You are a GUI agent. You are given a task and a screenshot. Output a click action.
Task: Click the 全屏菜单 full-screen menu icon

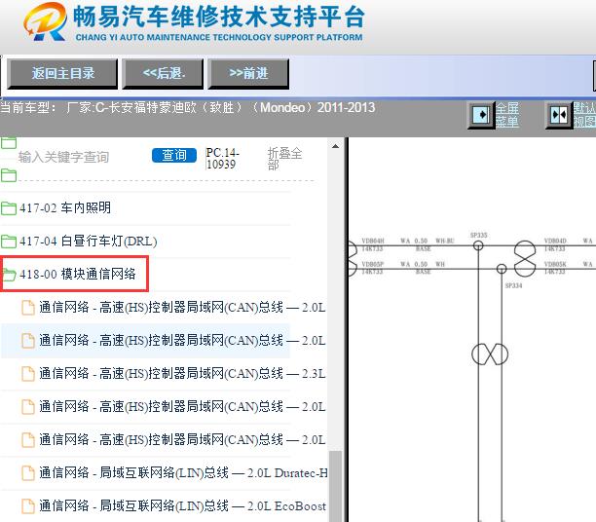pyautogui.click(x=481, y=115)
